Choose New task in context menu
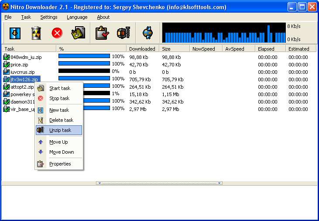Image resolution: width=319 pixels, height=221 pixels. [59, 110]
